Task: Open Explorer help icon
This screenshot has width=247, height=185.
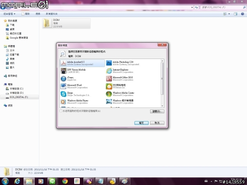Action: point(242,14)
